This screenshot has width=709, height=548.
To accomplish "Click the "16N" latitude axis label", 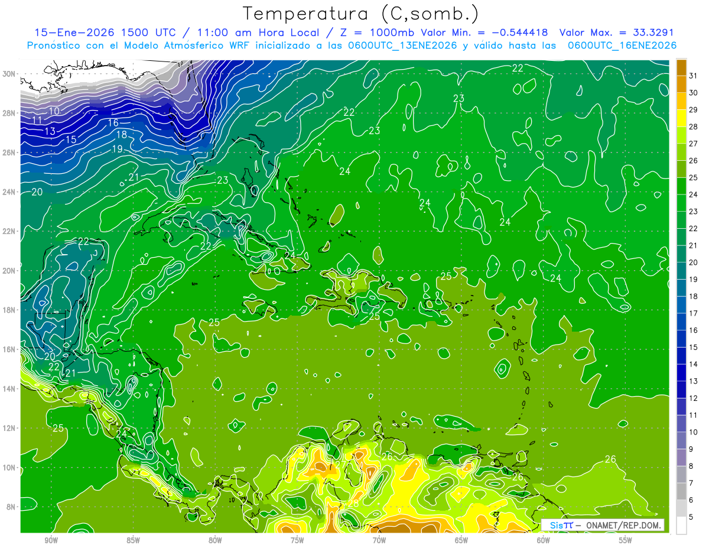I will [x=9, y=349].
